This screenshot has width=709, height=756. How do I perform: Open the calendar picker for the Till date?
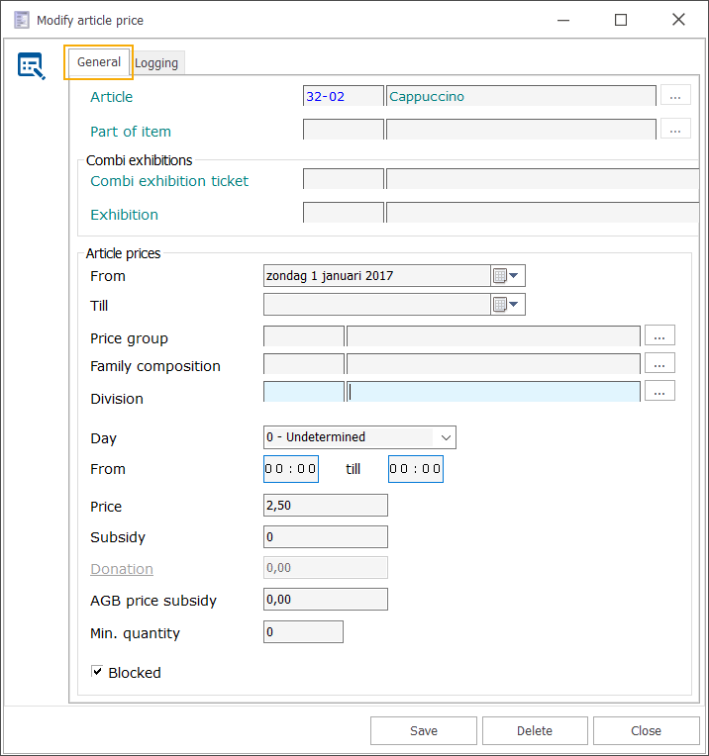pyautogui.click(x=507, y=305)
